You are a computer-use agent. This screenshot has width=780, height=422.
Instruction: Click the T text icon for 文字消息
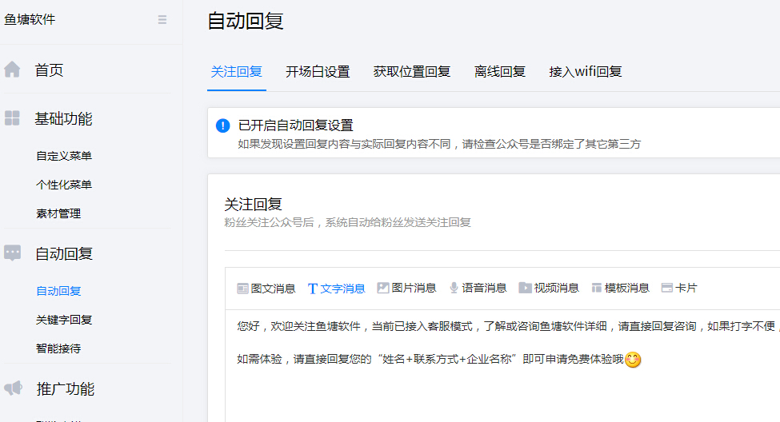[312, 289]
